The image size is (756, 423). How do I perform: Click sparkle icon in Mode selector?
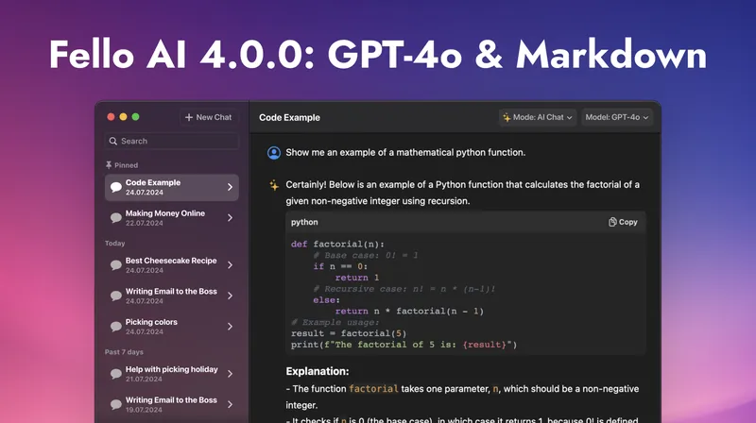507,117
